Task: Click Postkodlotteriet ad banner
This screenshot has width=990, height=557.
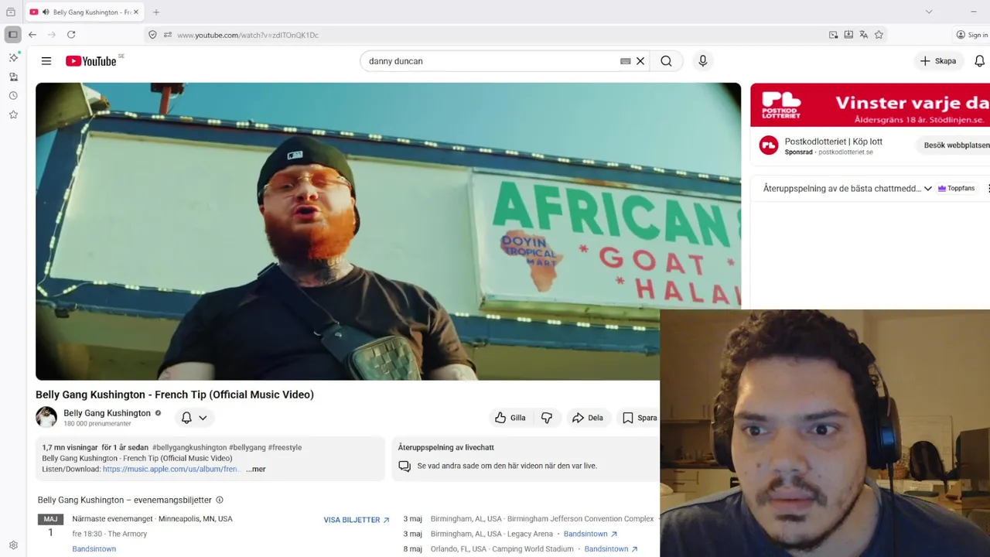Action: (x=870, y=104)
